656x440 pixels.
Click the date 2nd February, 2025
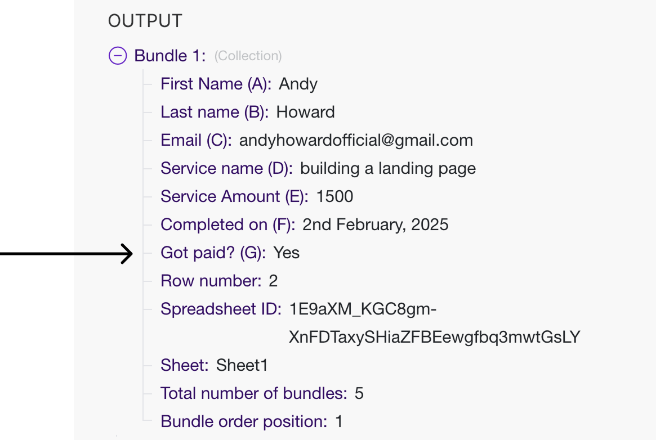click(376, 225)
